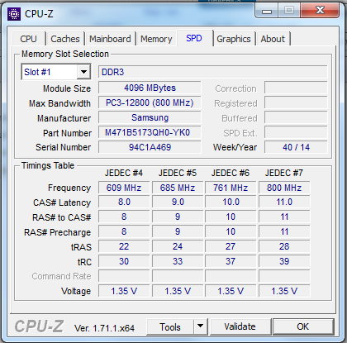The height and width of the screenshot is (343, 347).
Task: Click the CPU-Z app icon in title bar
Action: click(x=14, y=13)
